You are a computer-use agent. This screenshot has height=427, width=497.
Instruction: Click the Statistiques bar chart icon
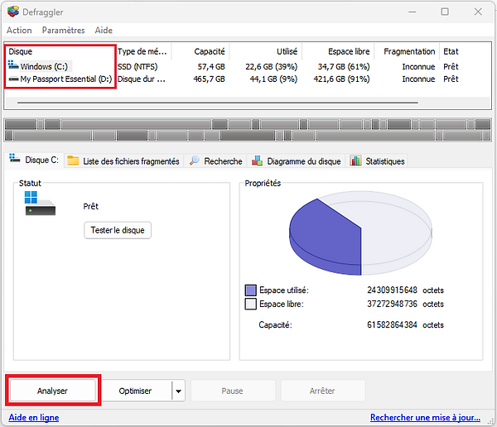coord(355,161)
